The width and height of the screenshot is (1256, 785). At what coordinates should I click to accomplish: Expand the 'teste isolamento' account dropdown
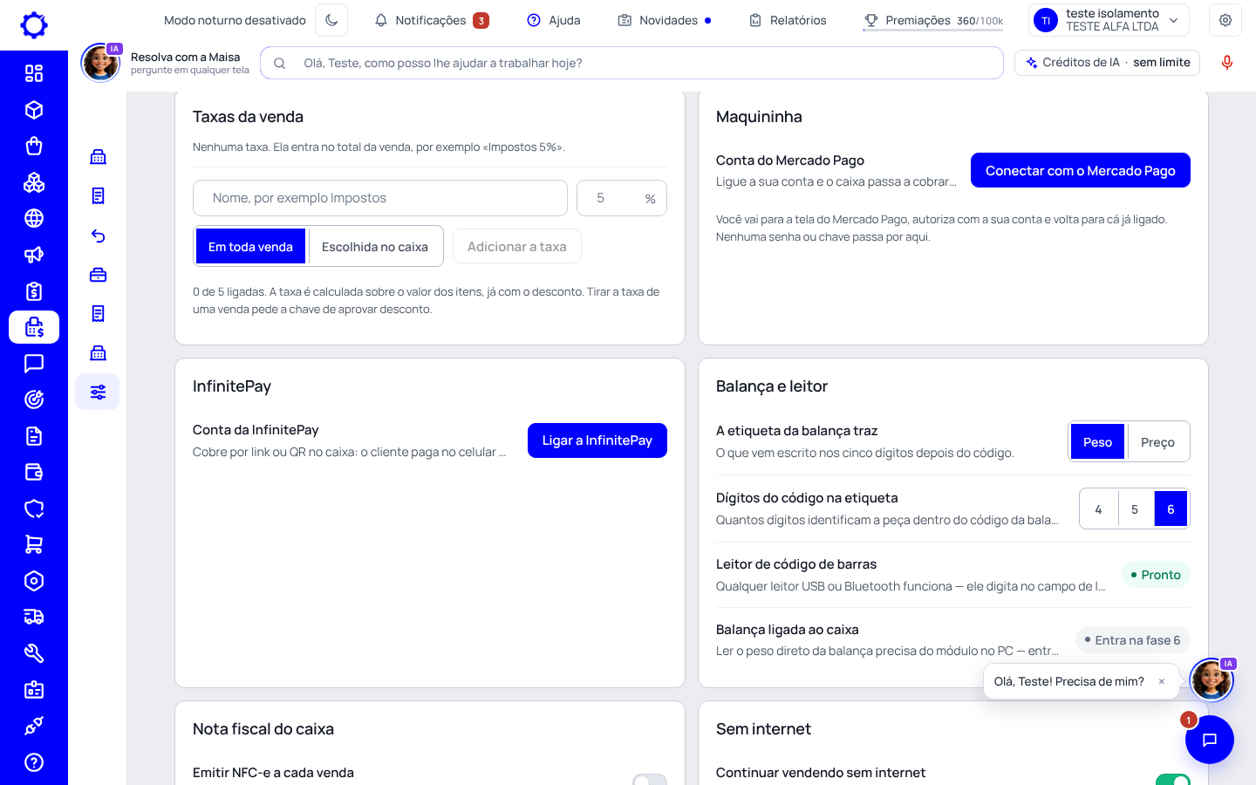click(1109, 20)
